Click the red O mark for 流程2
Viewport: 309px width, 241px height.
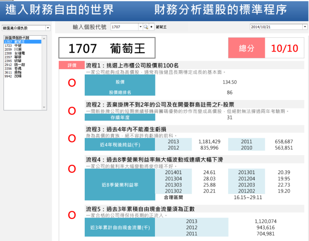tap(72, 111)
